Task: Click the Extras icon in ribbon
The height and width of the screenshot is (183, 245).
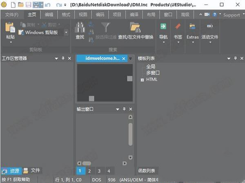Action: pos(192,27)
